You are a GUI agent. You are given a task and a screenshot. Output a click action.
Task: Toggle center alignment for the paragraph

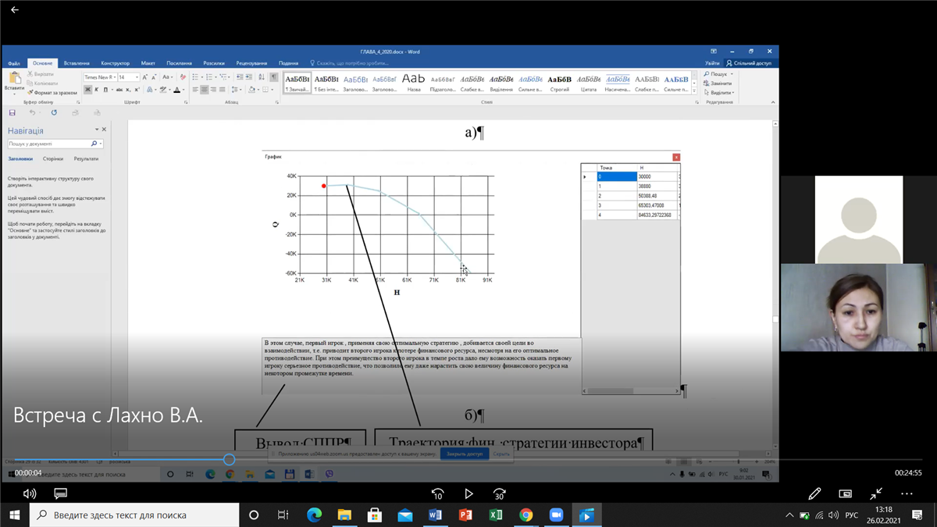point(204,90)
